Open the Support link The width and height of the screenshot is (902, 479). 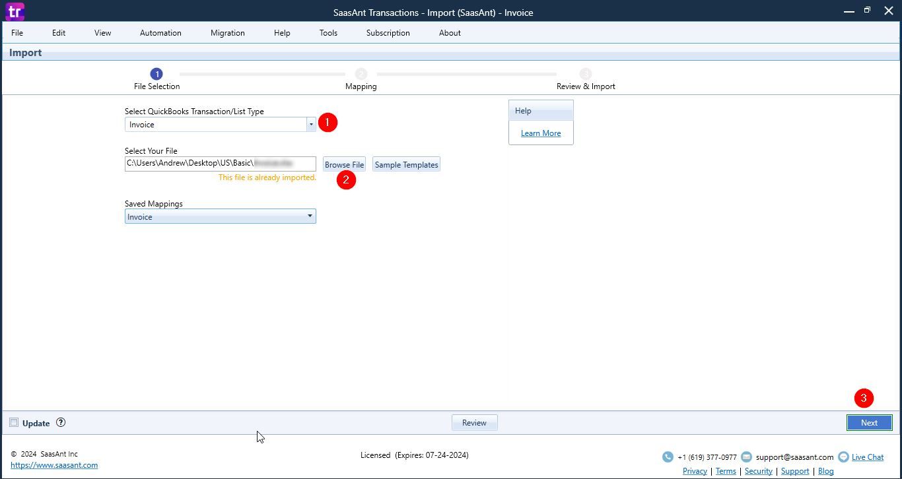pyautogui.click(x=795, y=470)
